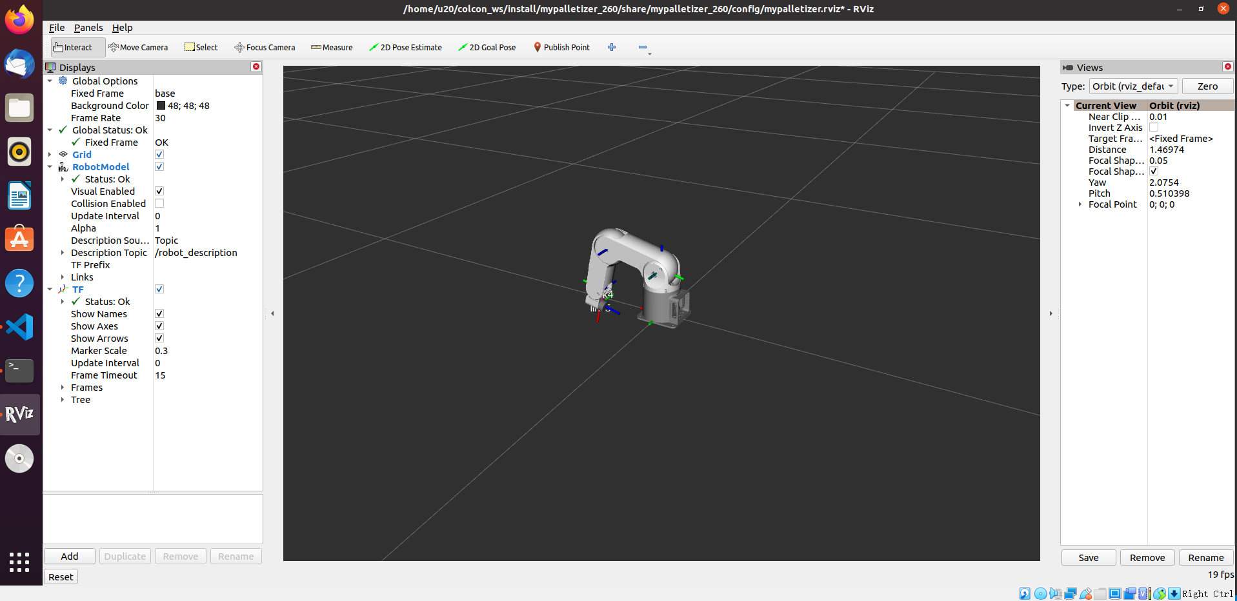This screenshot has height=601, width=1237.
Task: Select the Interact tool
Action: [73, 47]
